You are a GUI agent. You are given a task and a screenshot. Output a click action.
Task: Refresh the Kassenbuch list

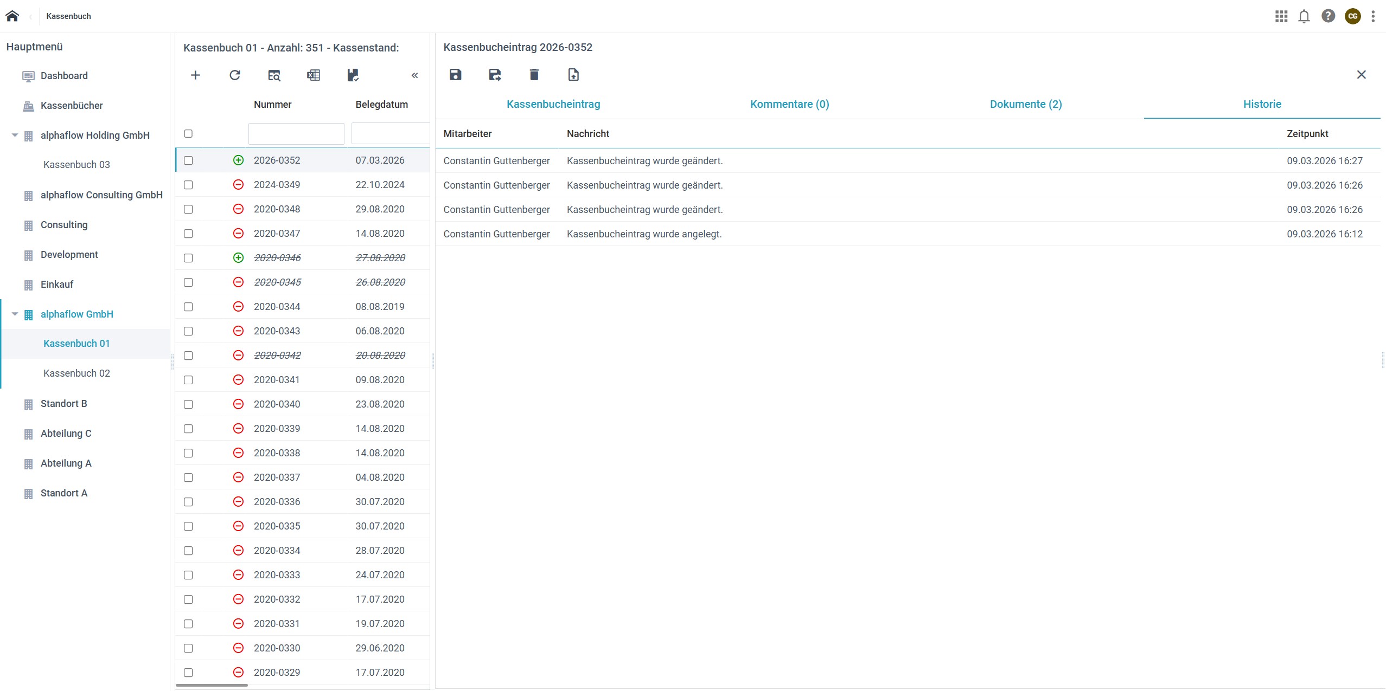pyautogui.click(x=234, y=75)
